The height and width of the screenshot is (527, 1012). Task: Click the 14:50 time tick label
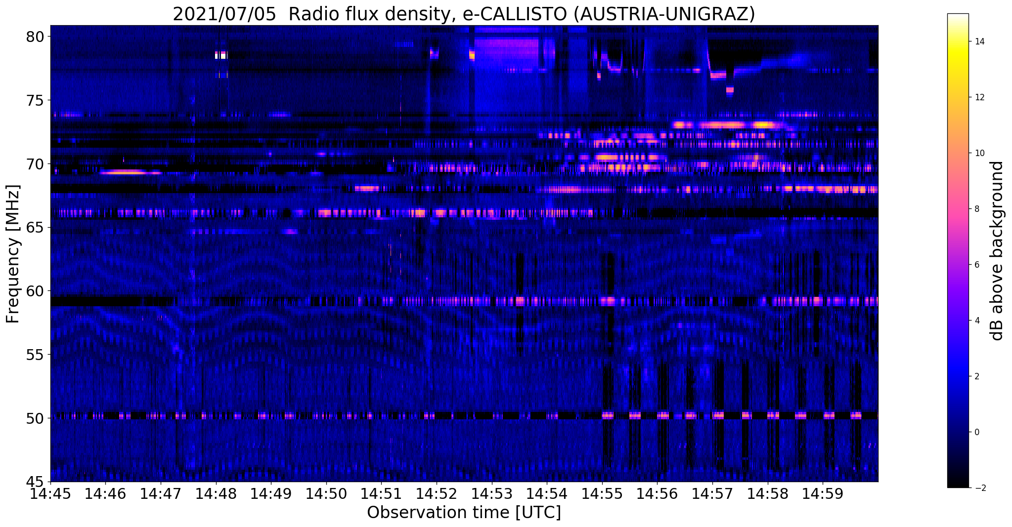[x=326, y=493]
